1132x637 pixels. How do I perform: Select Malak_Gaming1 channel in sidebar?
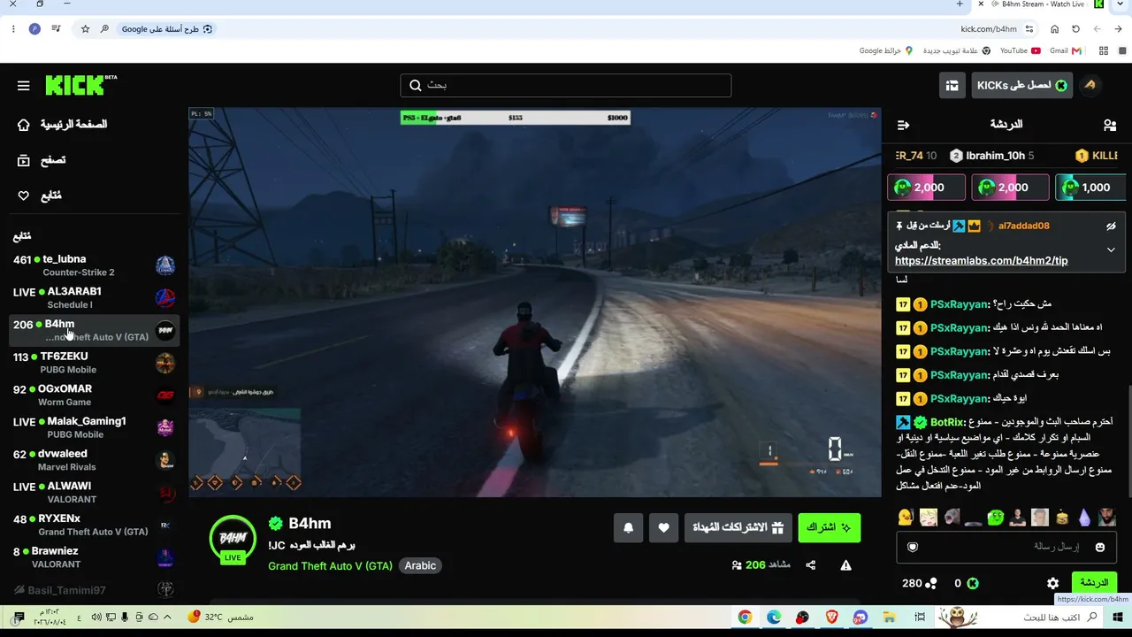point(94,427)
